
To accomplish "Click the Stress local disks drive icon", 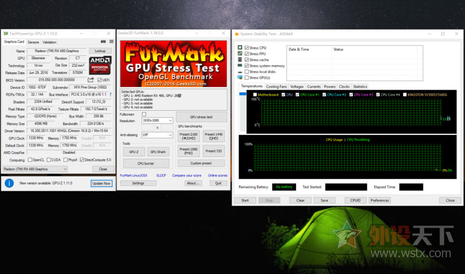I will [x=240, y=72].
